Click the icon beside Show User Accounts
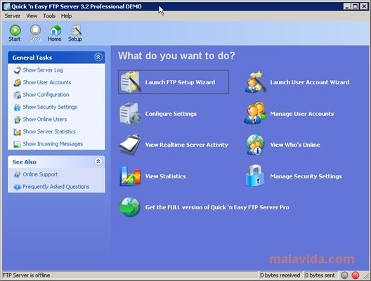This screenshot has height=281, width=371. (18, 83)
